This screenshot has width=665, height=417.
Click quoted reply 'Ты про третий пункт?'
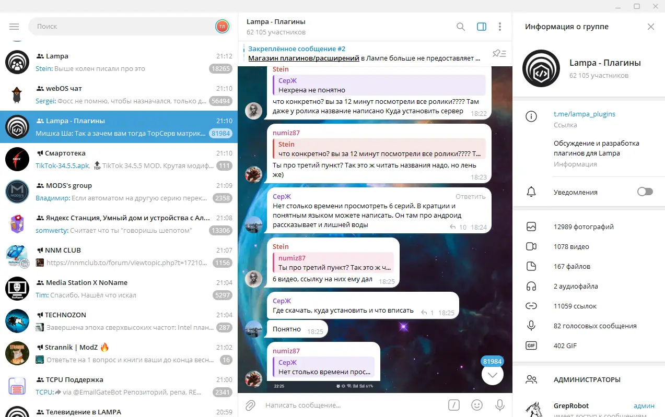coord(333,263)
